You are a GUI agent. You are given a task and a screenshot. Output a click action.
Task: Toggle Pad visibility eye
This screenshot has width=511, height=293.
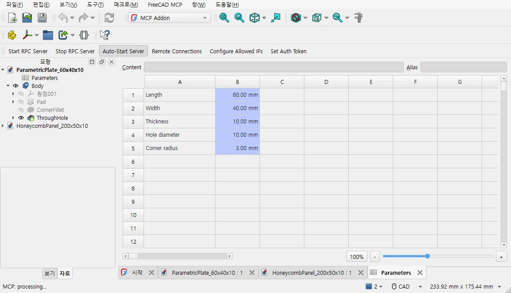[21, 102]
